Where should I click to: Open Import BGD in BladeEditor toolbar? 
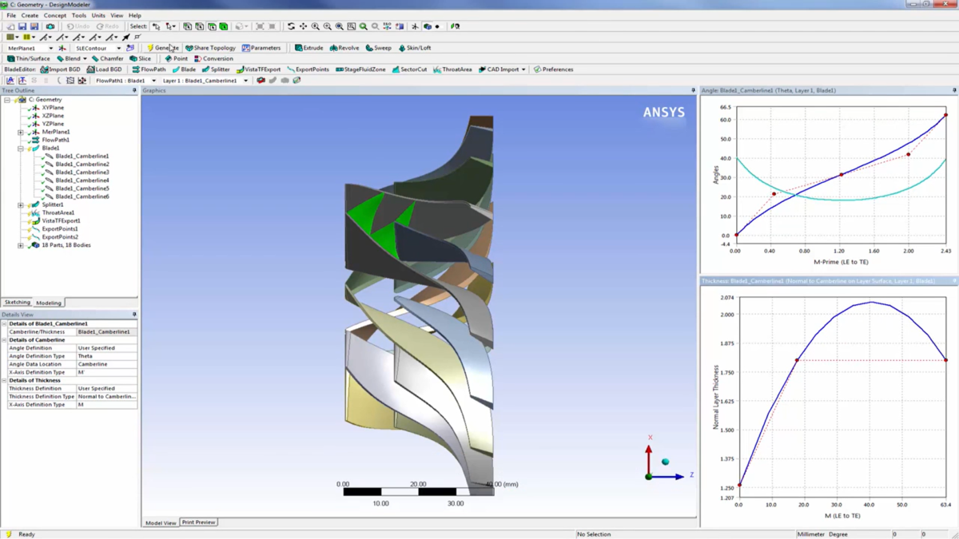61,69
